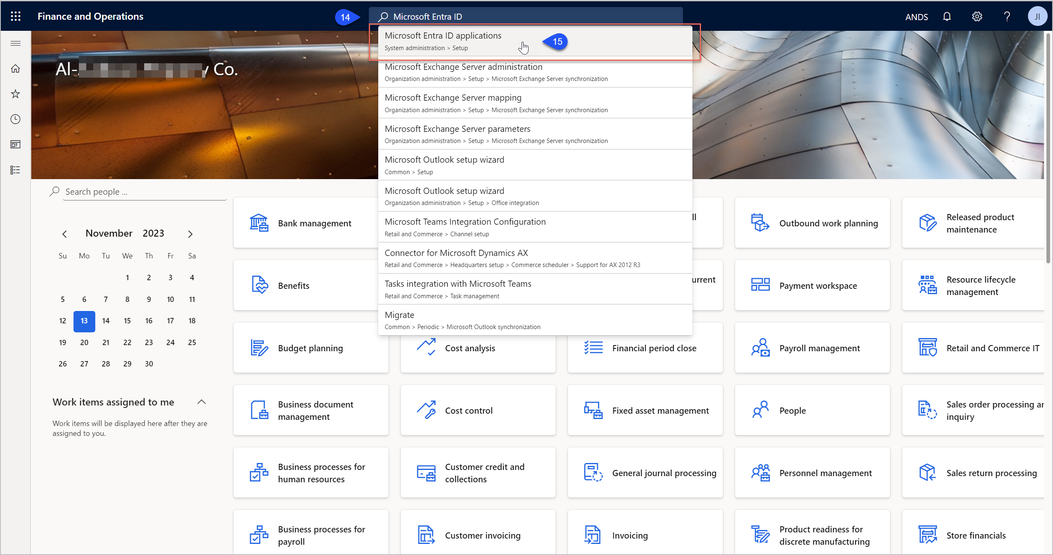Image resolution: width=1053 pixels, height=555 pixels.
Task: Open the Settings gear icon
Action: click(977, 16)
